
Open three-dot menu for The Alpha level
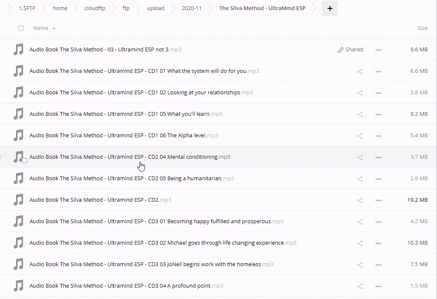click(378, 136)
